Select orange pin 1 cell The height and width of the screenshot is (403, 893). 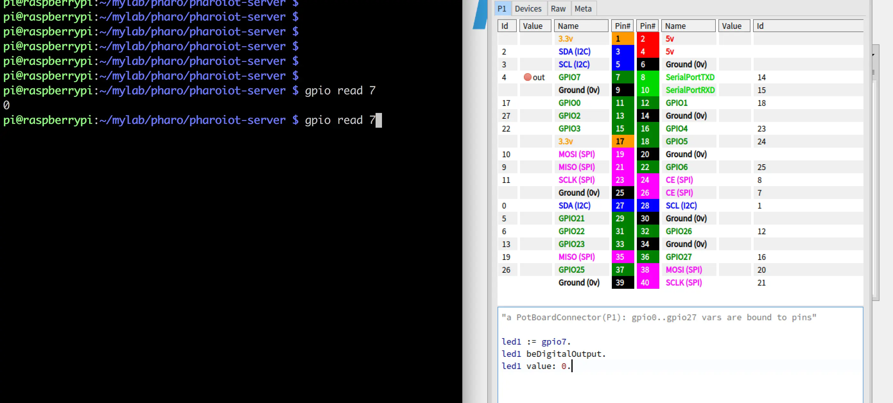(x=622, y=39)
